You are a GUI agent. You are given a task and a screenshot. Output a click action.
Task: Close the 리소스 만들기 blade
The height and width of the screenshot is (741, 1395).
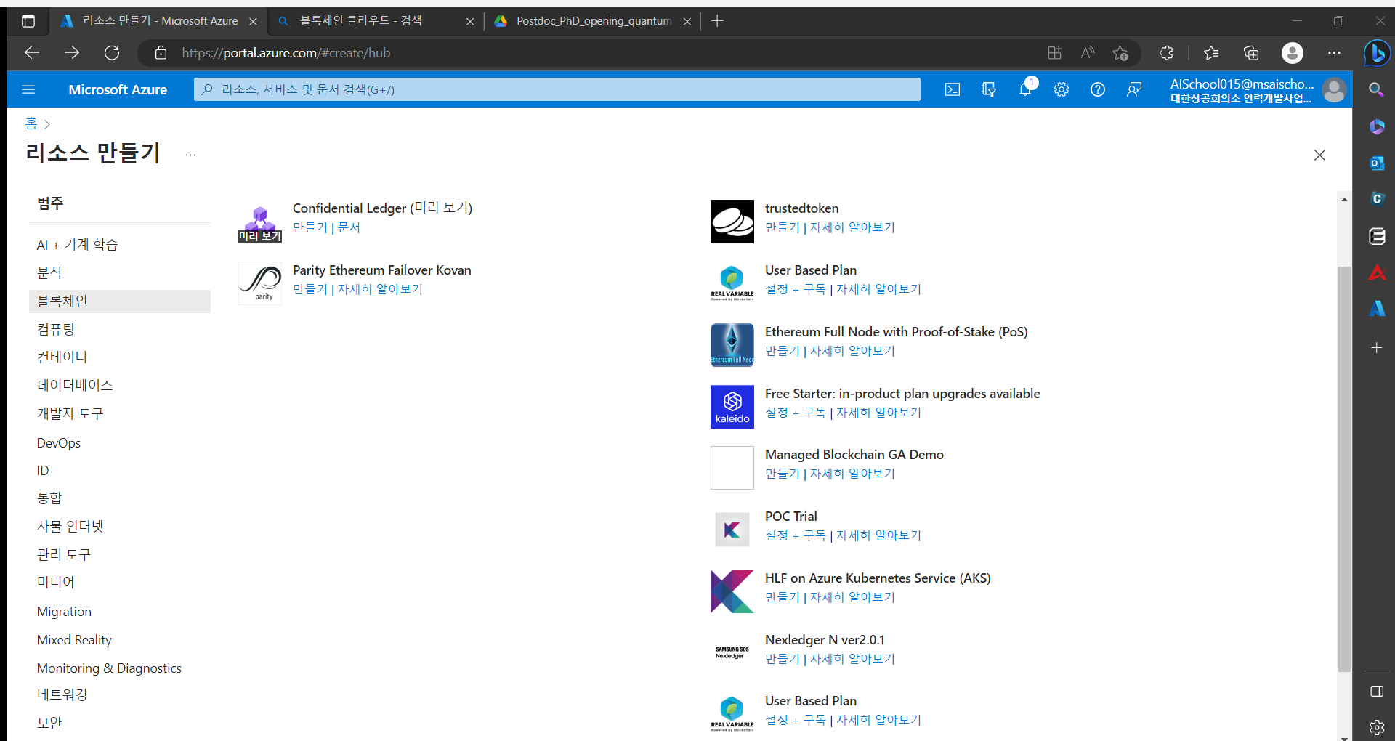1319,155
